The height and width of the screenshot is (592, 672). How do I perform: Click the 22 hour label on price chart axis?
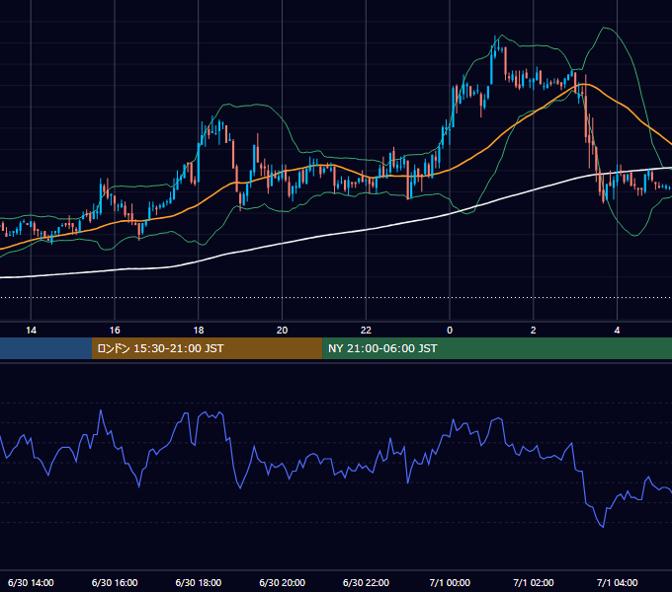click(x=366, y=331)
